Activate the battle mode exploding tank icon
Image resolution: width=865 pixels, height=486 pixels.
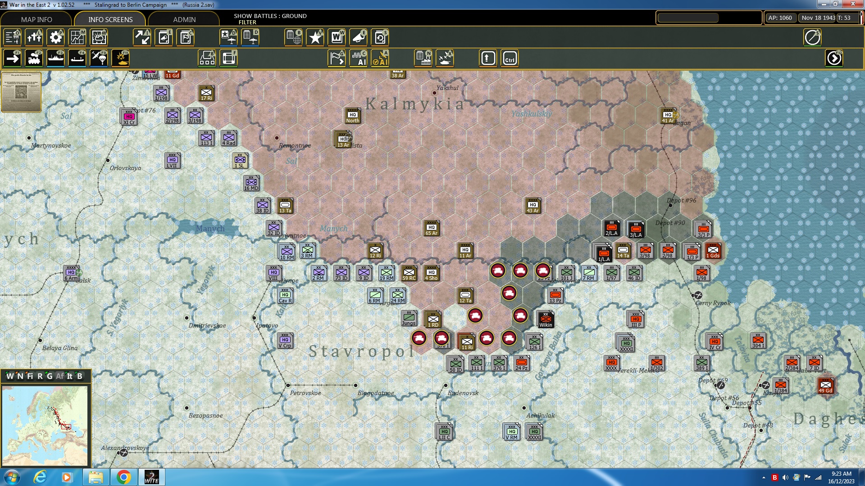[120, 58]
